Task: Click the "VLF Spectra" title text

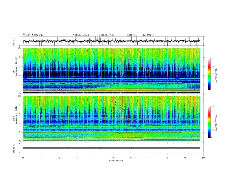Action: tap(33, 35)
